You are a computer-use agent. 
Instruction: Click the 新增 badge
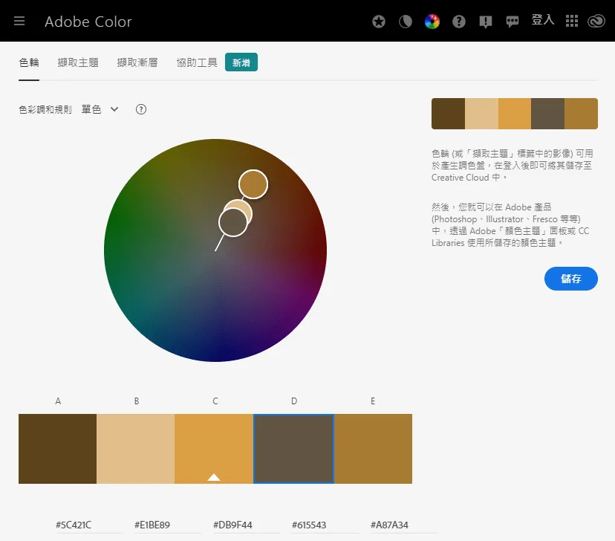[x=241, y=62]
